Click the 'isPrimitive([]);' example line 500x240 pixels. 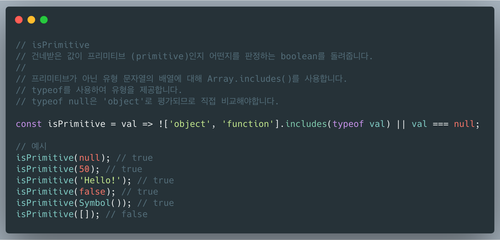click(x=58, y=214)
